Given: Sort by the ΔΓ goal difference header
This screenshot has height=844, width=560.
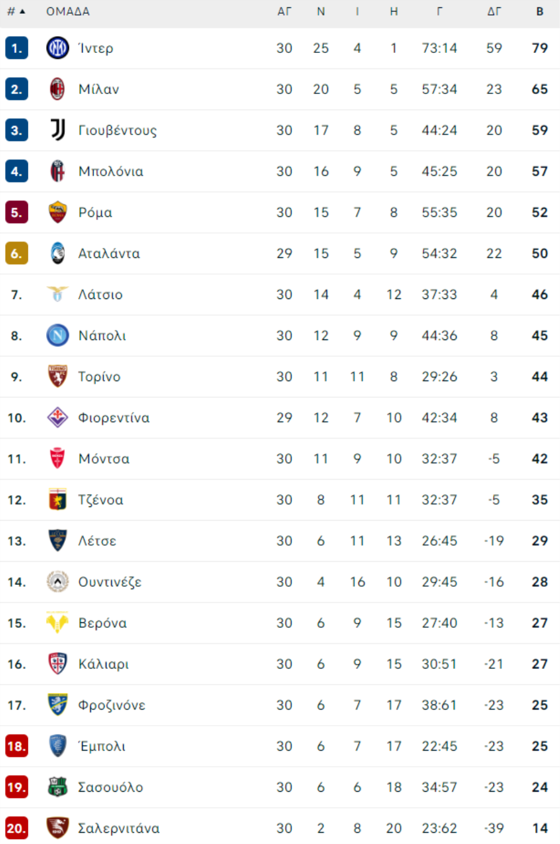Looking at the screenshot, I should click(x=493, y=11).
